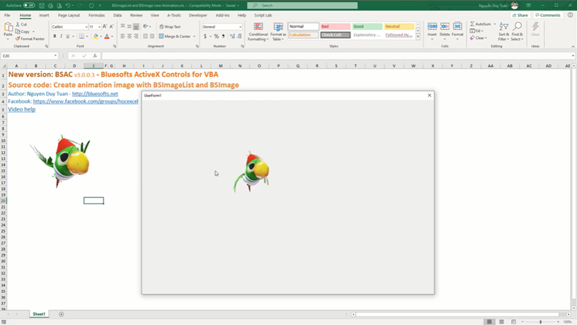Click the Undo icon in title bar
Viewport: 577px width, 325px height.
[68, 6]
